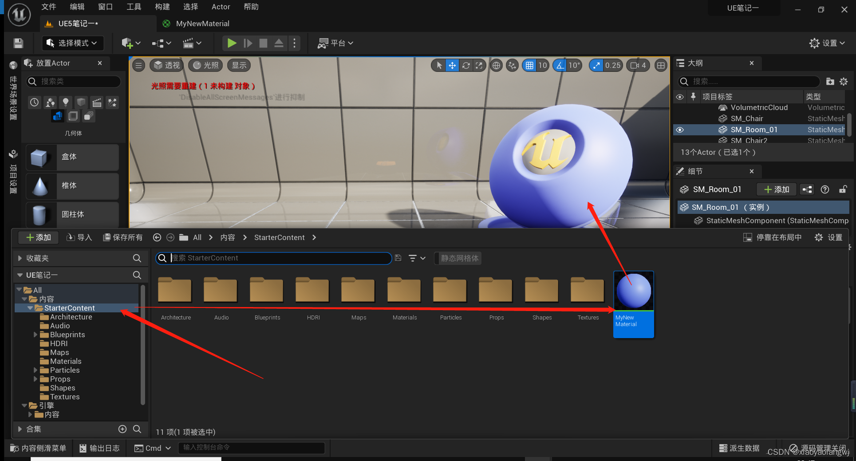The image size is (856, 461).
Task: Click the save level floppy icon
Action: click(18, 43)
